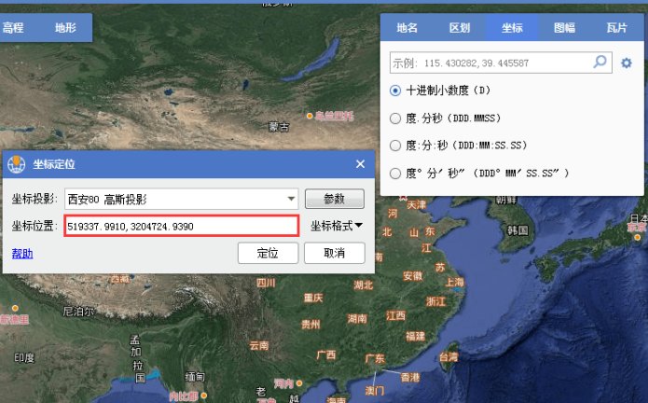
Task: Click the 云南 label on the map
Action: coord(259,345)
